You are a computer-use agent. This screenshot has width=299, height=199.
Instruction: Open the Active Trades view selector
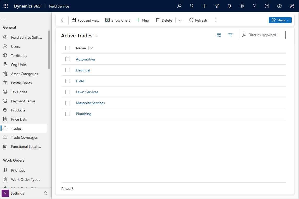click(80, 36)
